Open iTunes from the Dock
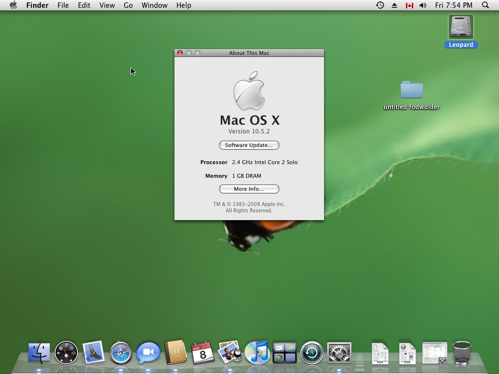 [x=257, y=353]
